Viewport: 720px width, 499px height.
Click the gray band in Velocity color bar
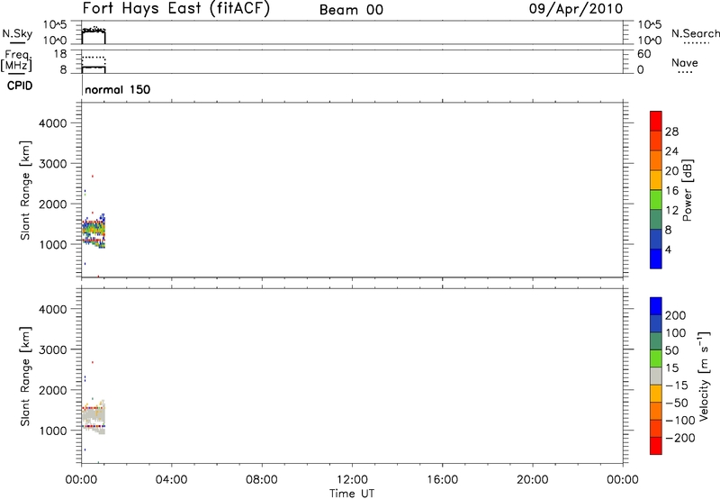(x=656, y=376)
